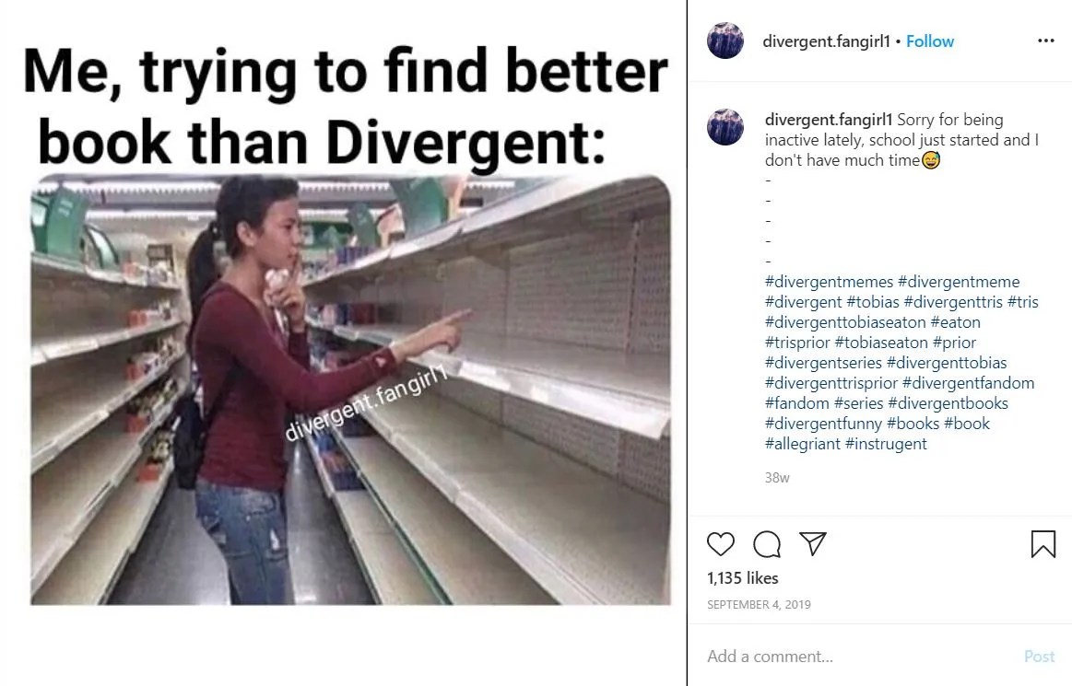Like the post with heart icon
The width and height of the screenshot is (1072, 686).
click(x=721, y=544)
